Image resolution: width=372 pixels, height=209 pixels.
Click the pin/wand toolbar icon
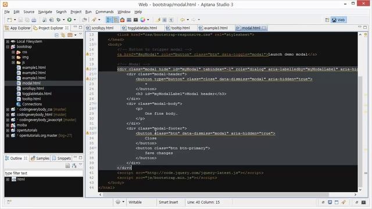tap(94, 20)
